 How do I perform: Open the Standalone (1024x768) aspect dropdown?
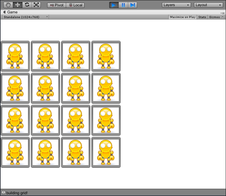[x=26, y=17]
